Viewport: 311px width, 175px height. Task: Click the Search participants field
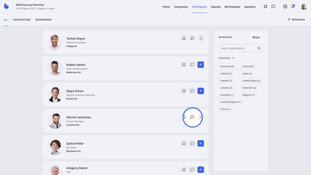[x=240, y=48]
